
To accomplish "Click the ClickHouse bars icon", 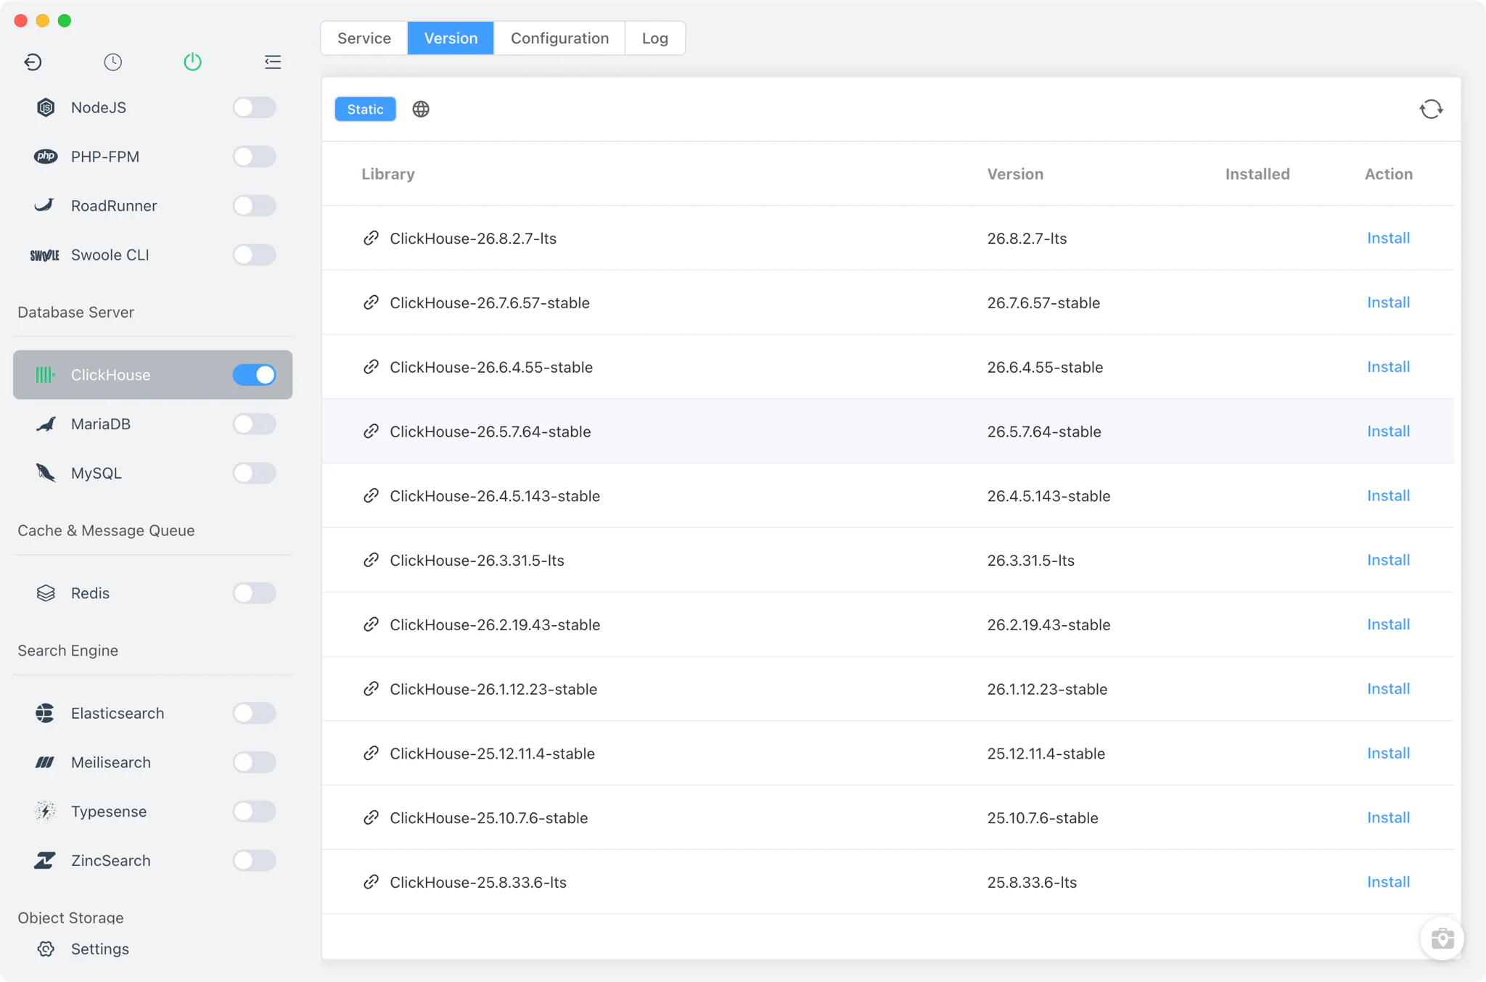I will click(45, 375).
